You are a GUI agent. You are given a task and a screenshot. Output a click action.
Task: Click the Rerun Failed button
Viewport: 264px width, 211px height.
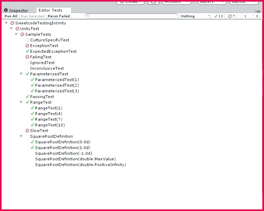click(59, 16)
